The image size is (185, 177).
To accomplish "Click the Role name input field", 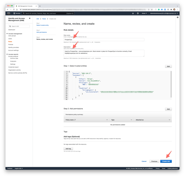I will 104,40.
